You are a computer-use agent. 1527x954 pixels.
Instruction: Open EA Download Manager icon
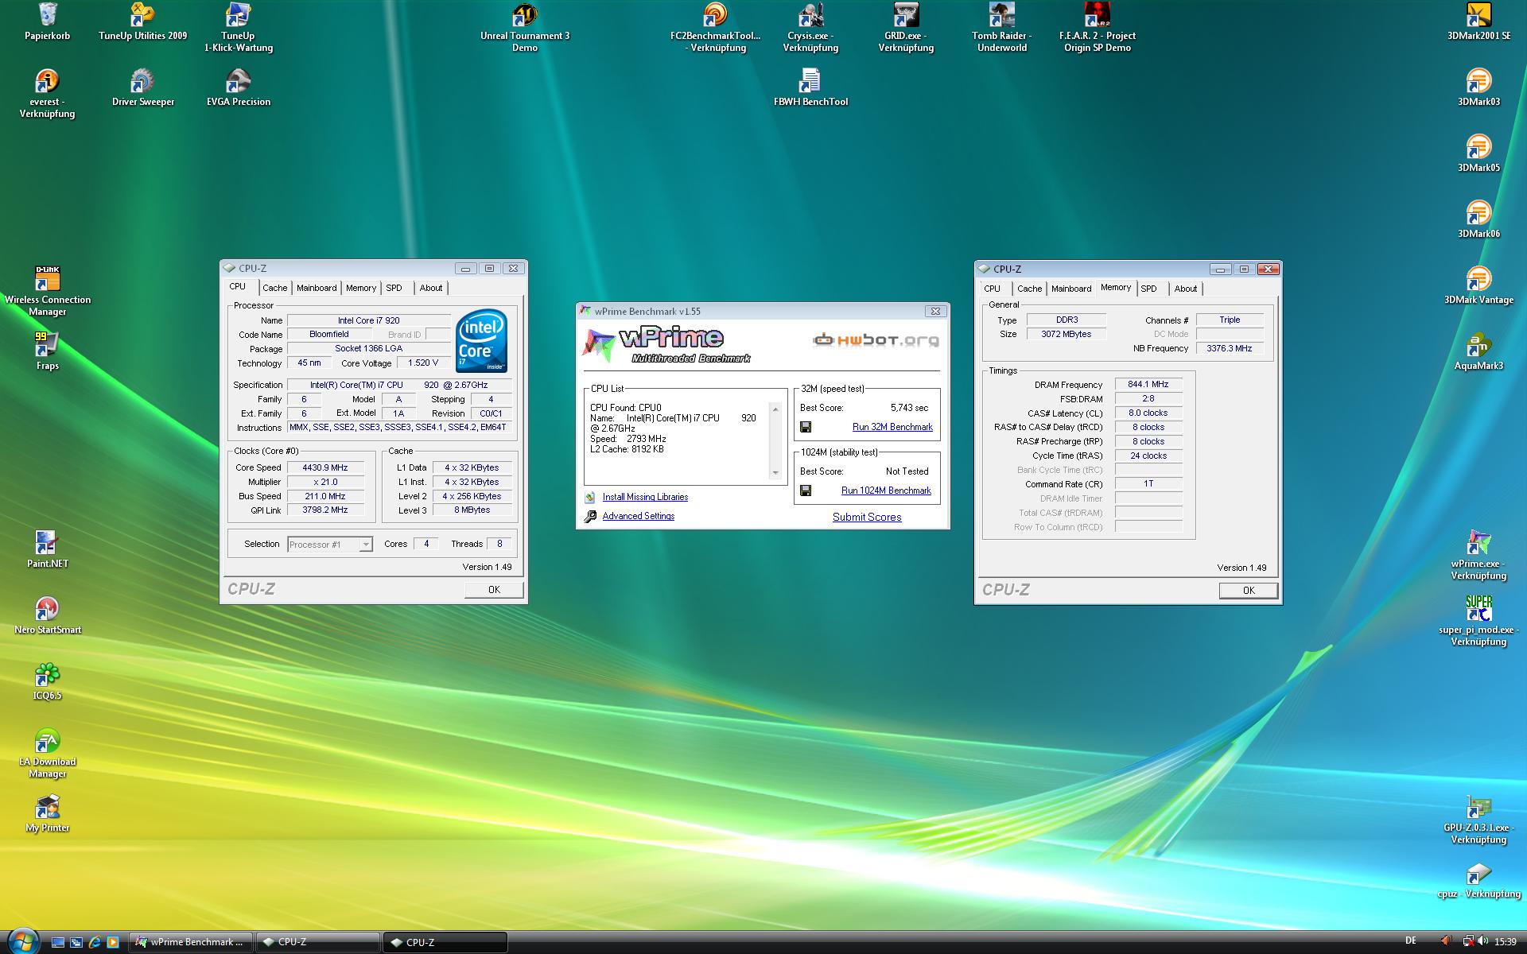pyautogui.click(x=47, y=753)
